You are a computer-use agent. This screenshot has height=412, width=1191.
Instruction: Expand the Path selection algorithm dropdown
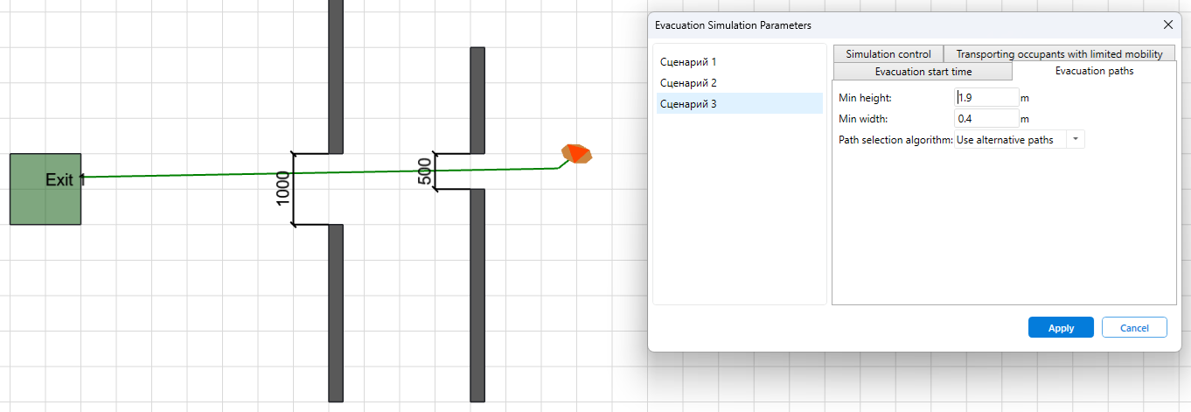point(1076,140)
